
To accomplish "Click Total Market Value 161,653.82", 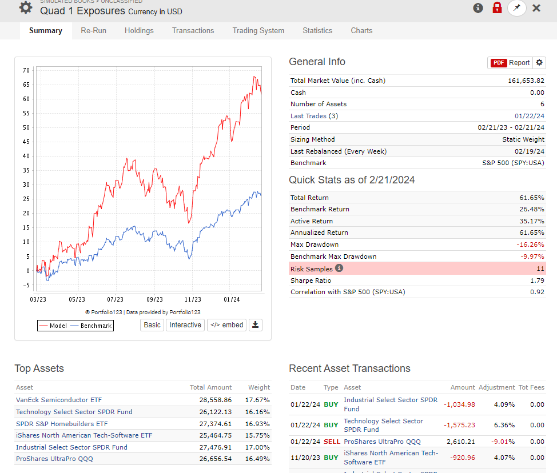I will [x=526, y=81].
